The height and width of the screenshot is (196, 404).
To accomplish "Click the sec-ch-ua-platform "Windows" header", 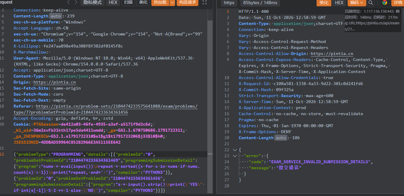I will (x=49, y=22).
